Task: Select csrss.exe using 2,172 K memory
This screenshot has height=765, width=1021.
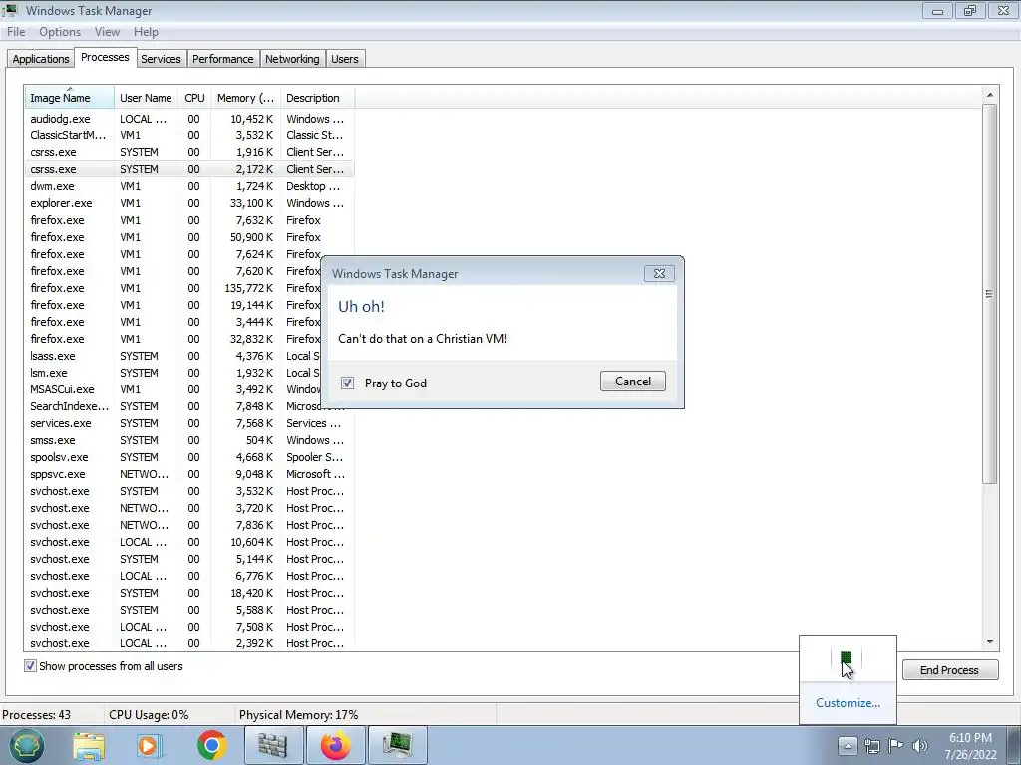Action: [x=189, y=169]
